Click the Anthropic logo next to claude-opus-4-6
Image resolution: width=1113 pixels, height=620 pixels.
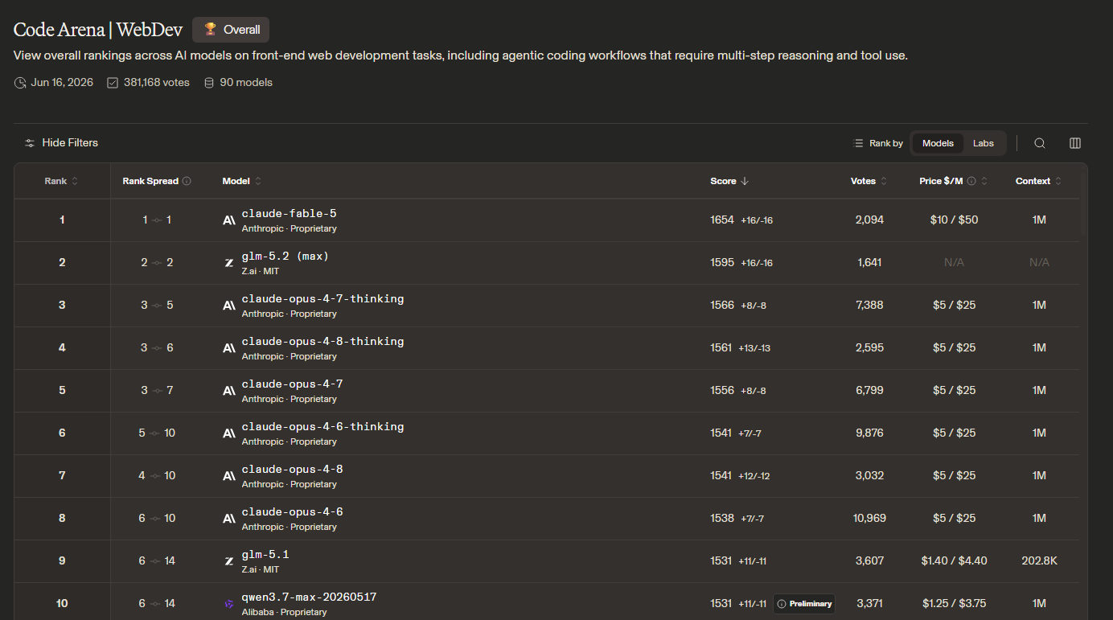(x=229, y=519)
